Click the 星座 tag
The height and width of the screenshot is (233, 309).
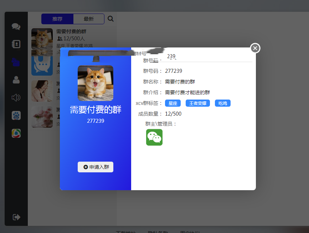(x=173, y=103)
